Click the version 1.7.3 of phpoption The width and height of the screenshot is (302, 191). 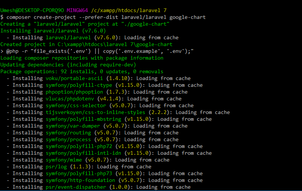(117, 92)
